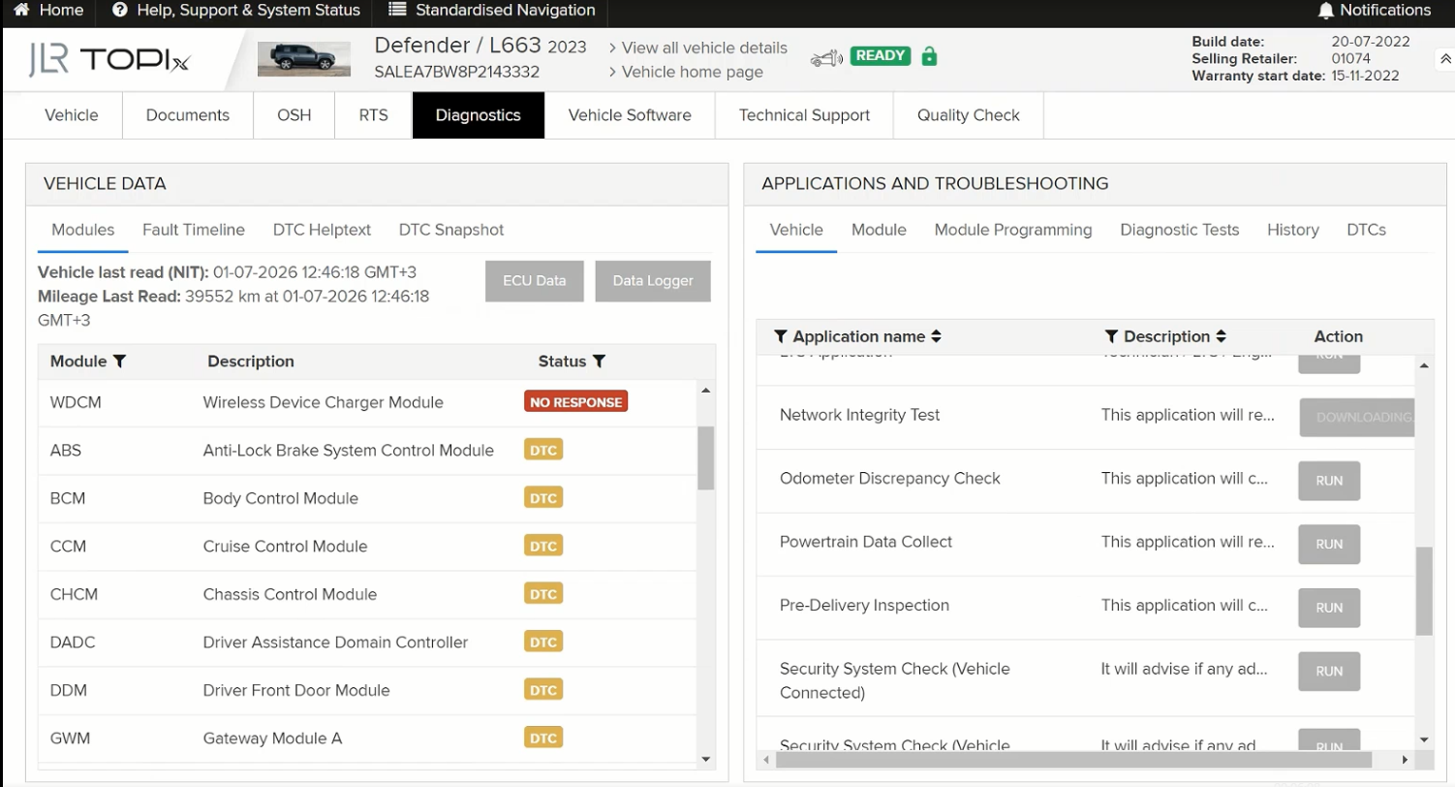Switch to the OSH tab

click(294, 115)
